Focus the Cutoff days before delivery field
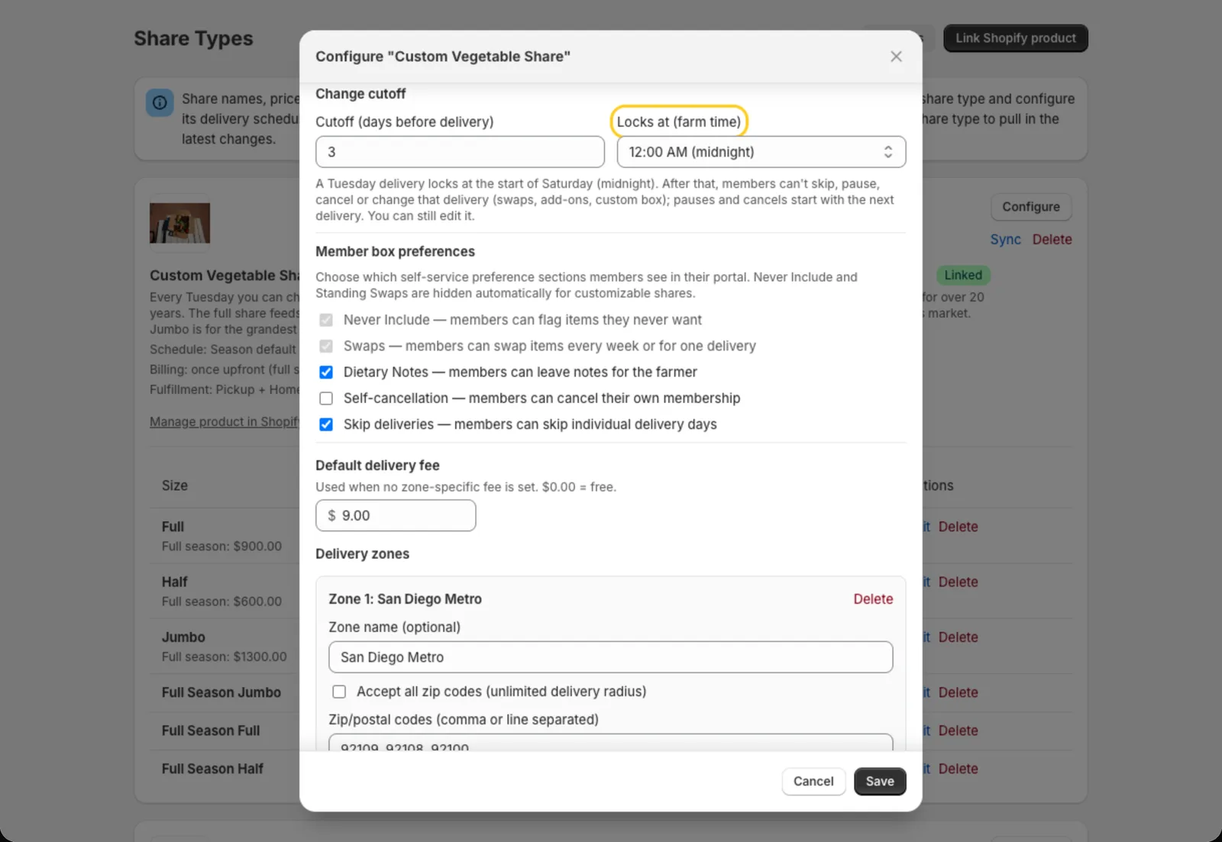1222x842 pixels. pyautogui.click(x=460, y=152)
